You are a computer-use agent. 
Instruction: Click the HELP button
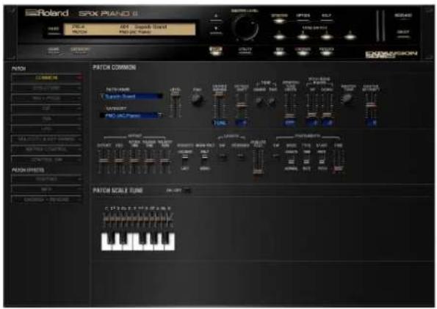click(326, 18)
